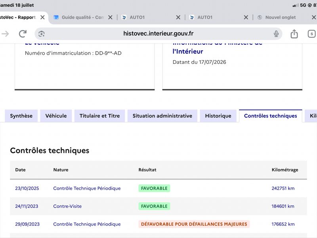Close the second AUTO1 tab
Image resolution: width=317 pixels, height=238 pixels.
point(246,17)
